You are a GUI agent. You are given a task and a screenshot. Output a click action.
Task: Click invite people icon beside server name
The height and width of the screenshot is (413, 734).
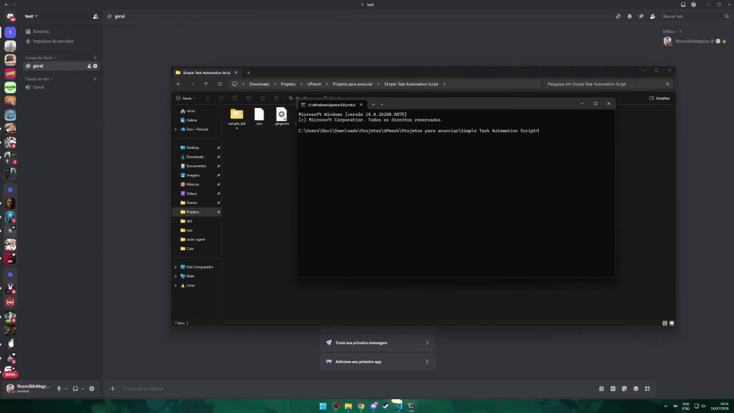tap(95, 16)
